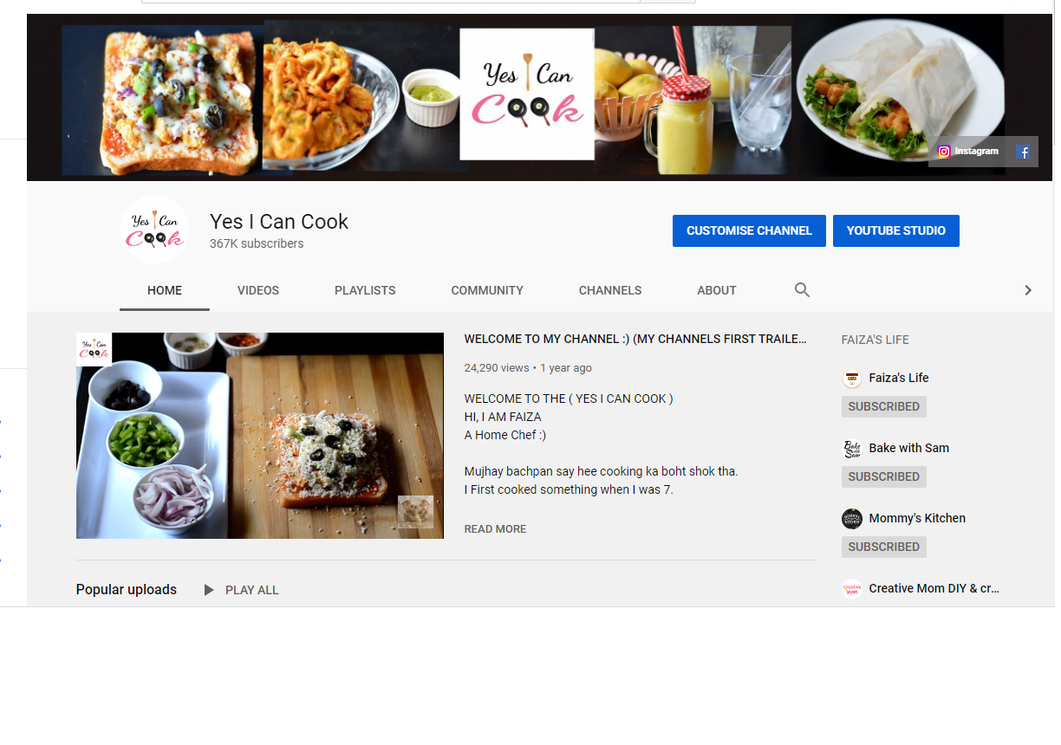Screen dimensions: 1061x745
Task: Open Creative Mom DIY channel avatar
Action: click(852, 589)
